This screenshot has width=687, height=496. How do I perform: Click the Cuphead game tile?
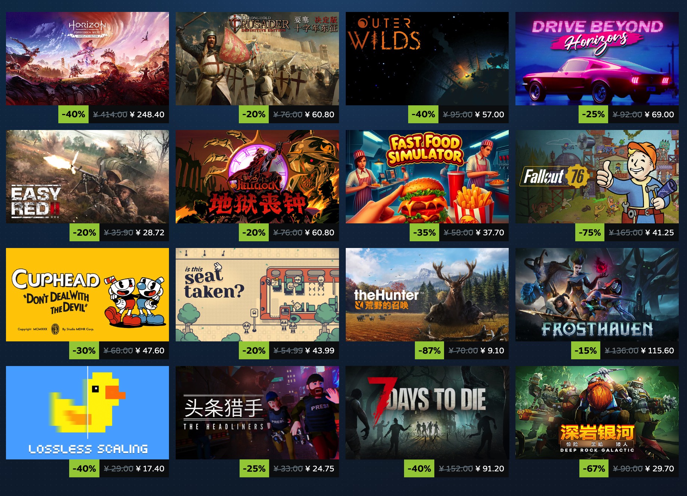point(87,295)
